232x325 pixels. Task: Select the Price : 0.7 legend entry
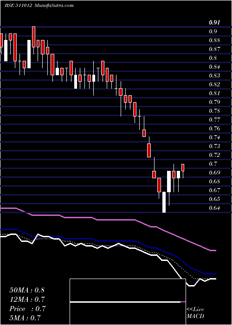point(27,309)
